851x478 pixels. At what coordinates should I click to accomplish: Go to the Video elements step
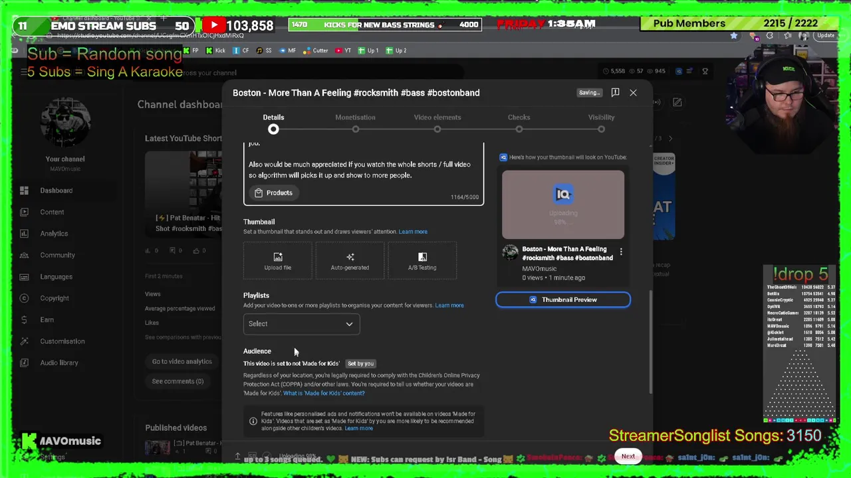[x=437, y=123]
